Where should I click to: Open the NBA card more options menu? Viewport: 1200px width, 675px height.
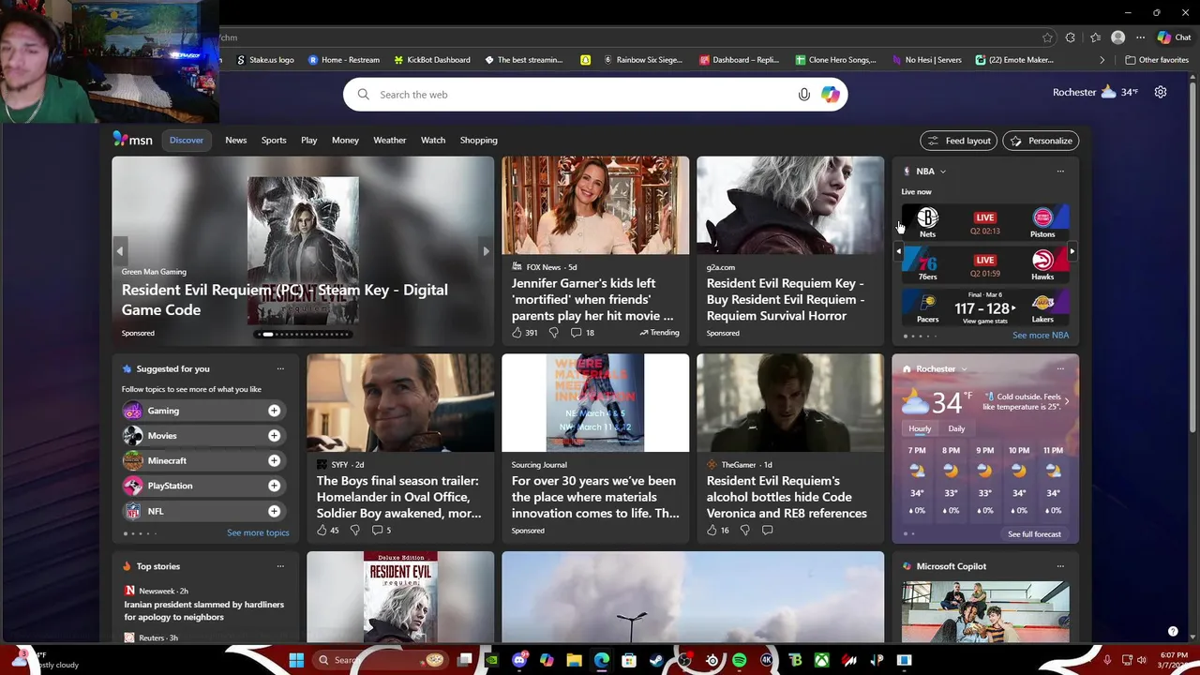1060,172
